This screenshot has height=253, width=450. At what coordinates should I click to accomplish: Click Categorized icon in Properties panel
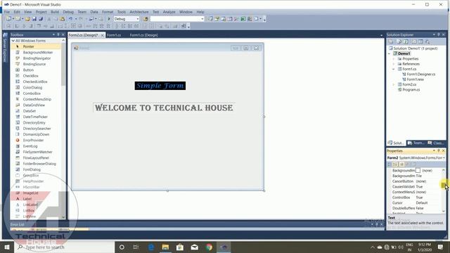pyautogui.click(x=390, y=164)
